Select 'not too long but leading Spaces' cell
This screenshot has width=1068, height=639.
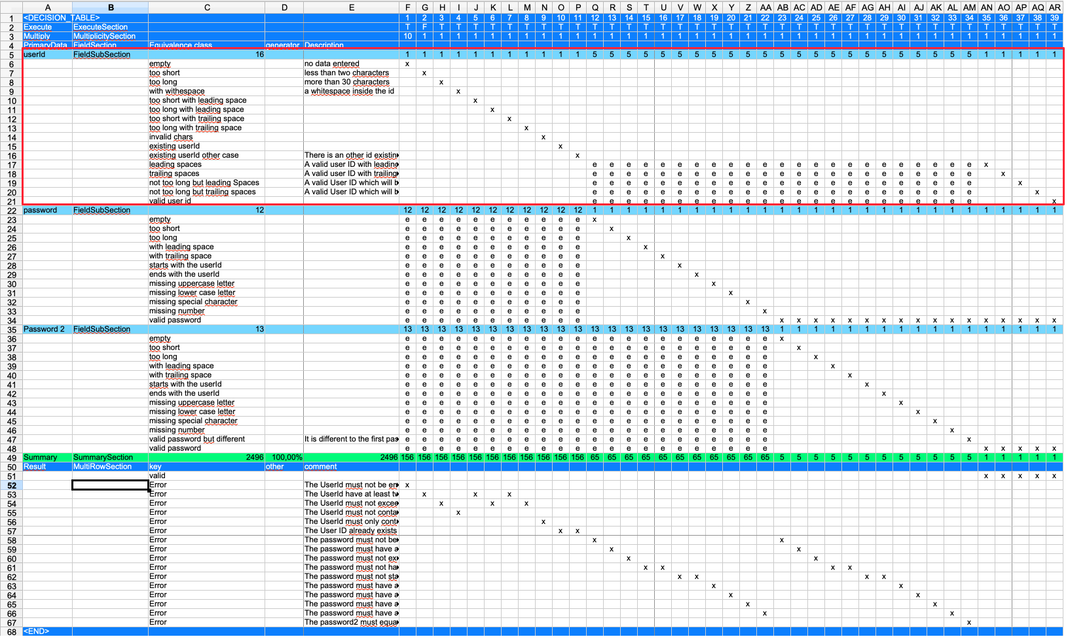point(206,182)
